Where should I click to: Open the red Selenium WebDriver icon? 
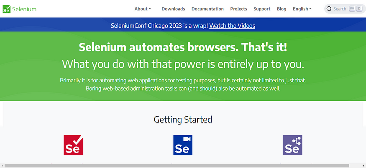coord(73,145)
